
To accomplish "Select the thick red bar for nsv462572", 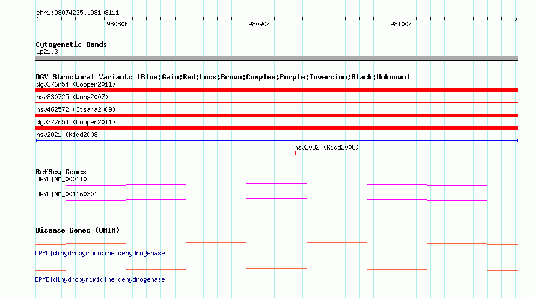I will pyautogui.click(x=277, y=115).
